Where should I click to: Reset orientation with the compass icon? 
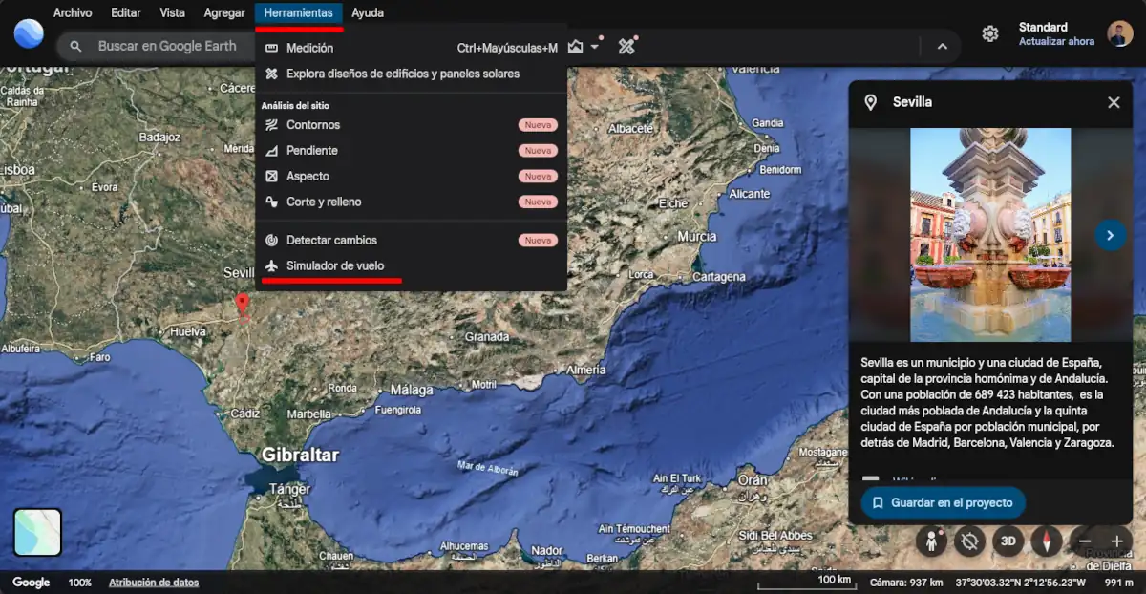point(1047,541)
